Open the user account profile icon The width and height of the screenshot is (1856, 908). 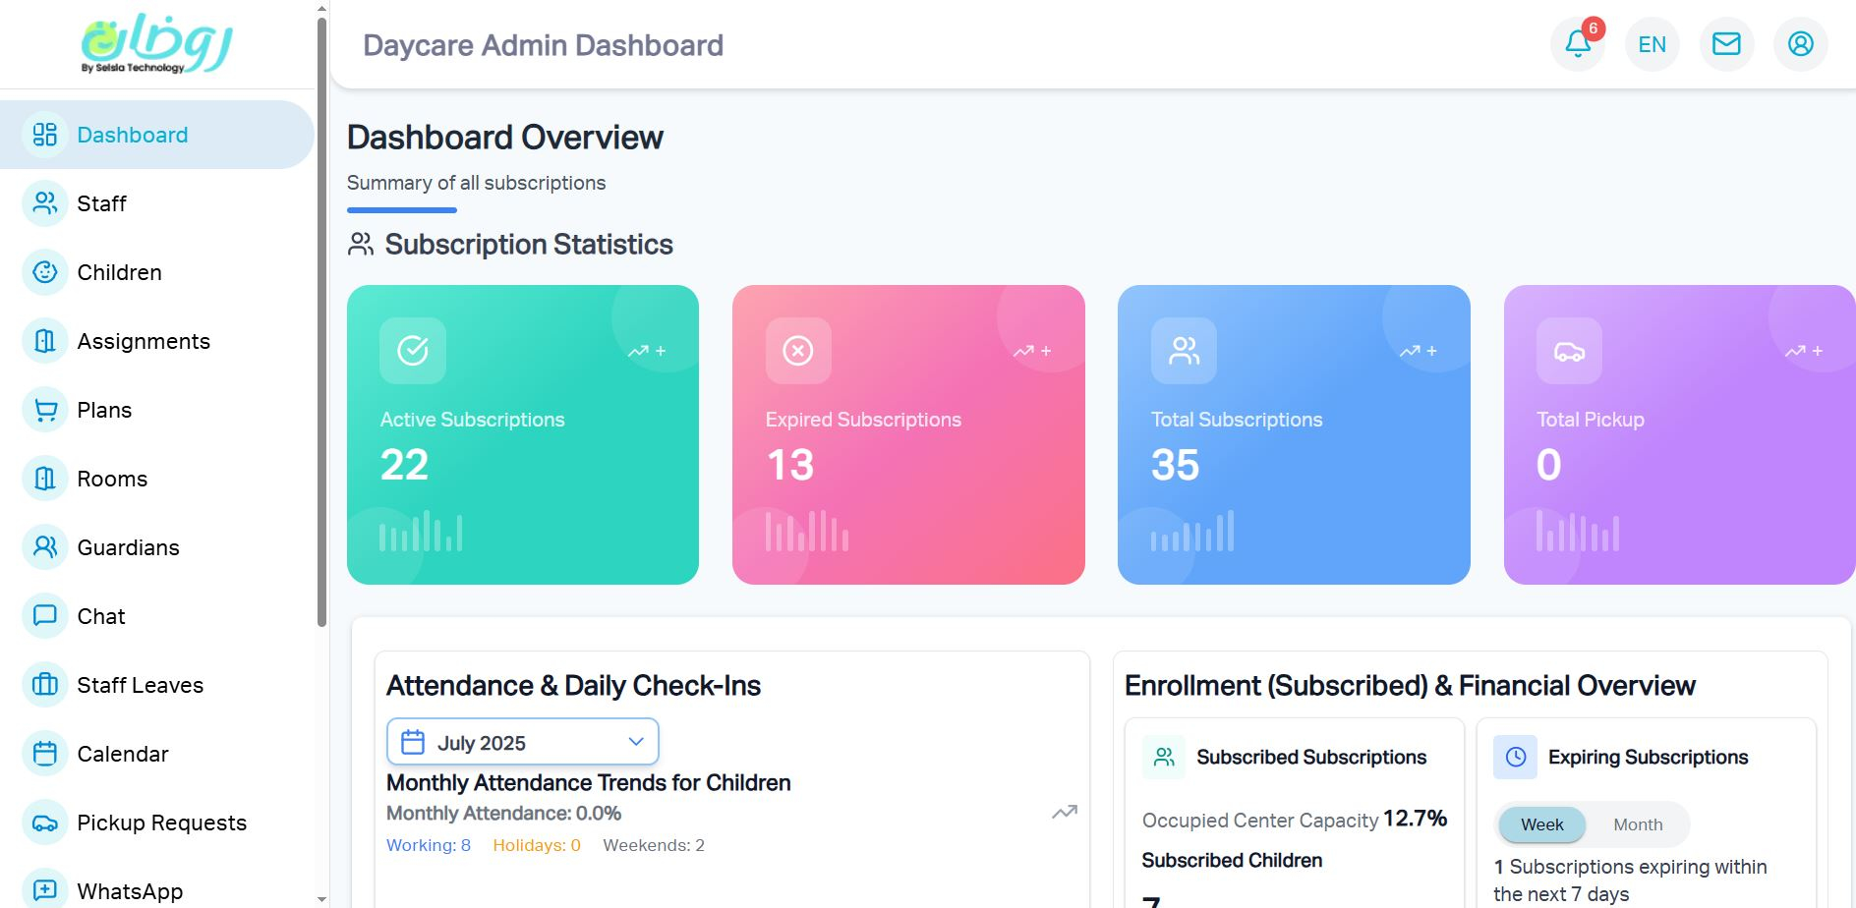pos(1800,44)
